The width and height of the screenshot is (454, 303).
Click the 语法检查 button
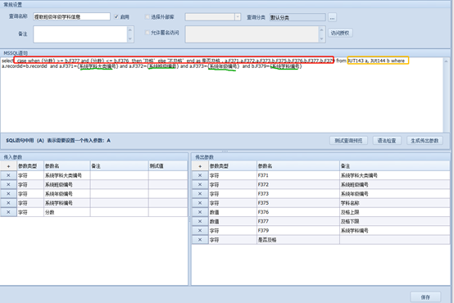(x=387, y=141)
